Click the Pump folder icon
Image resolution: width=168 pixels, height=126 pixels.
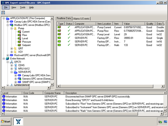15,28
